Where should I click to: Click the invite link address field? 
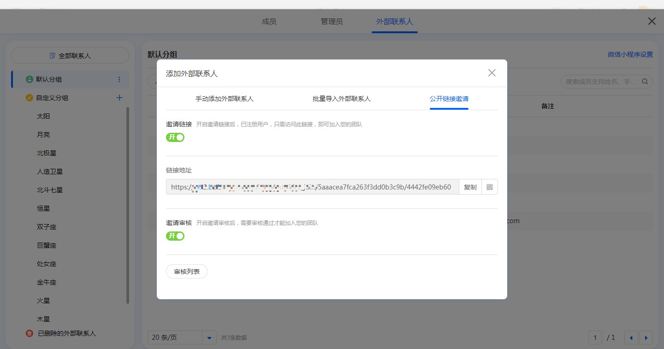[x=312, y=187]
